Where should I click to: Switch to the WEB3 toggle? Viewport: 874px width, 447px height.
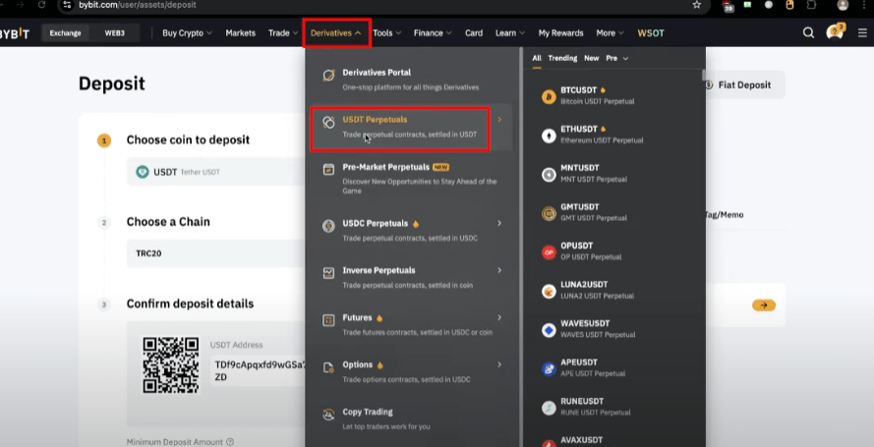(115, 32)
